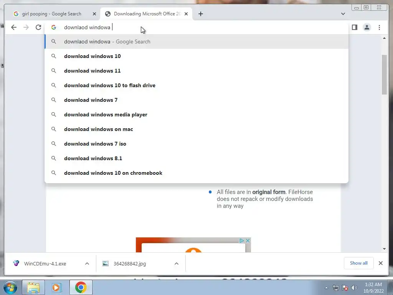Click the AdChoices triangle icon
Image resolution: width=393 pixels, height=295 pixels.
[242, 240]
